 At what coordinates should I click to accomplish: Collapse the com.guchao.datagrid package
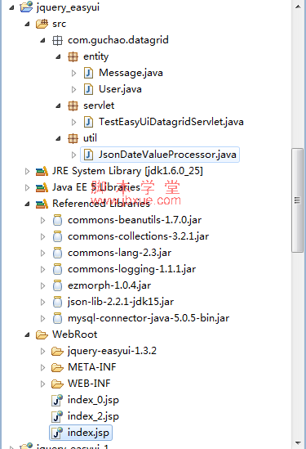click(x=42, y=40)
